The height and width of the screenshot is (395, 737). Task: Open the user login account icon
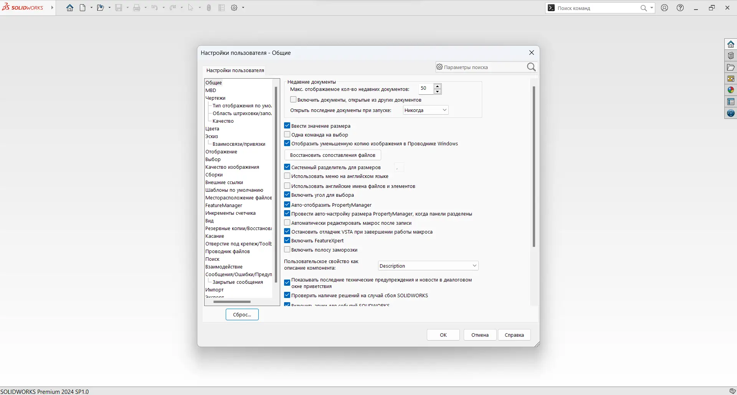pyautogui.click(x=664, y=8)
